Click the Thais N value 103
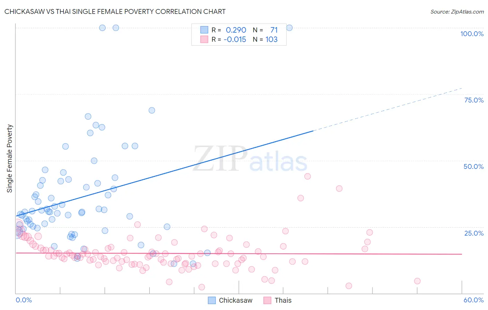Screen dimensions: 488x310 (271, 39)
